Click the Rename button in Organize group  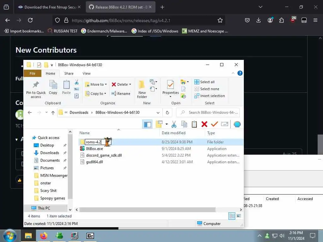point(121,93)
